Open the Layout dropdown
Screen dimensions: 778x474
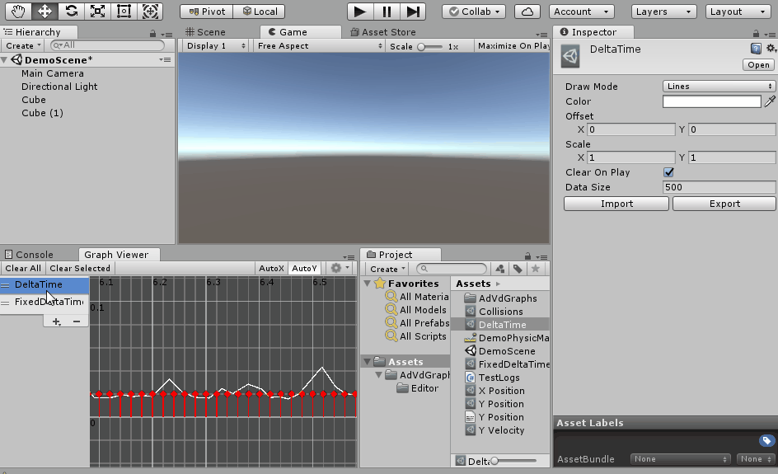pyautogui.click(x=738, y=12)
